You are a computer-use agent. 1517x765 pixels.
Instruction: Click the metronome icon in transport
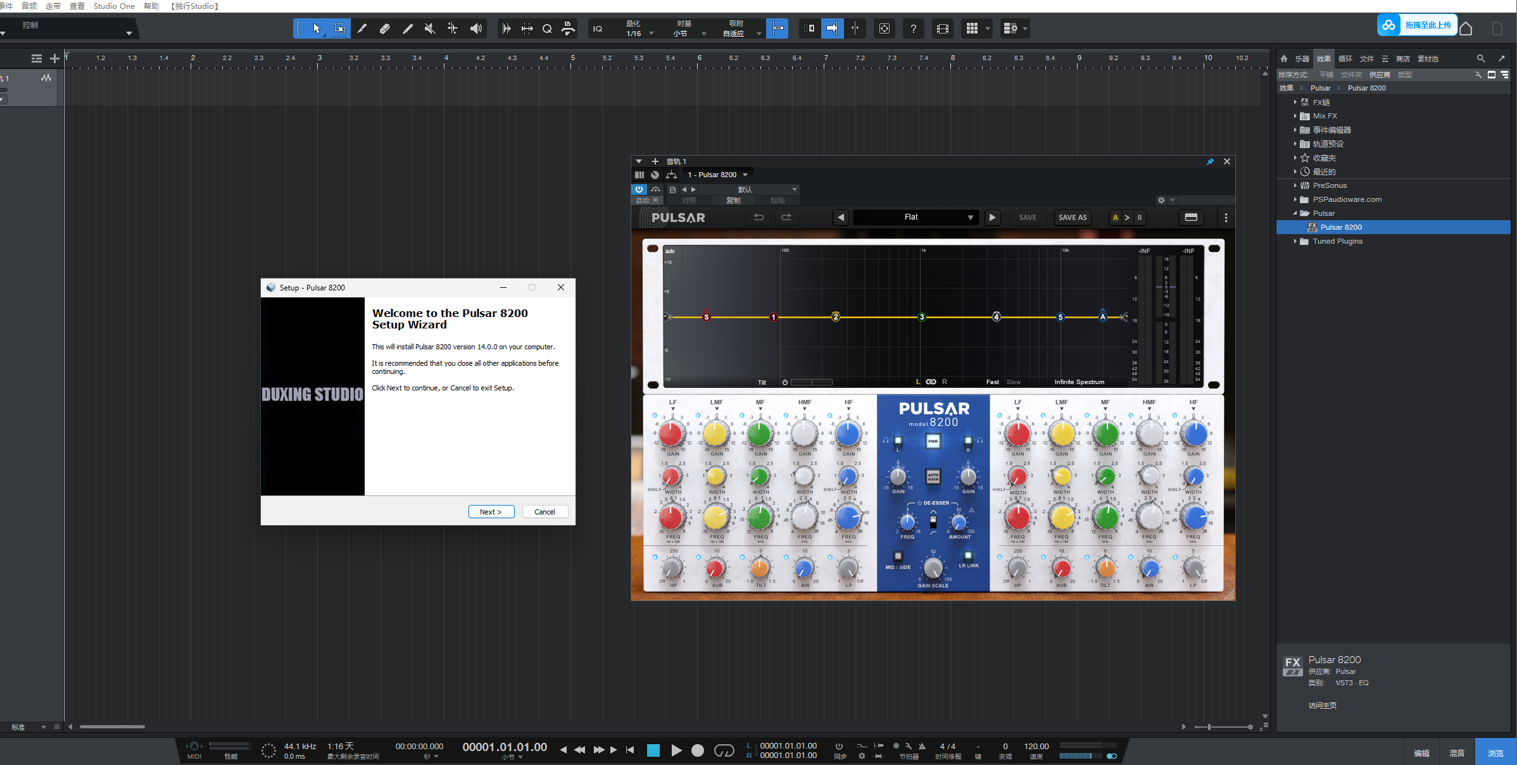922,746
